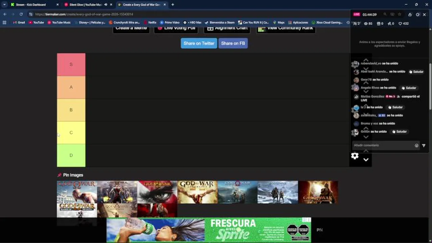Click the Share on Twitter button

pyautogui.click(x=199, y=43)
